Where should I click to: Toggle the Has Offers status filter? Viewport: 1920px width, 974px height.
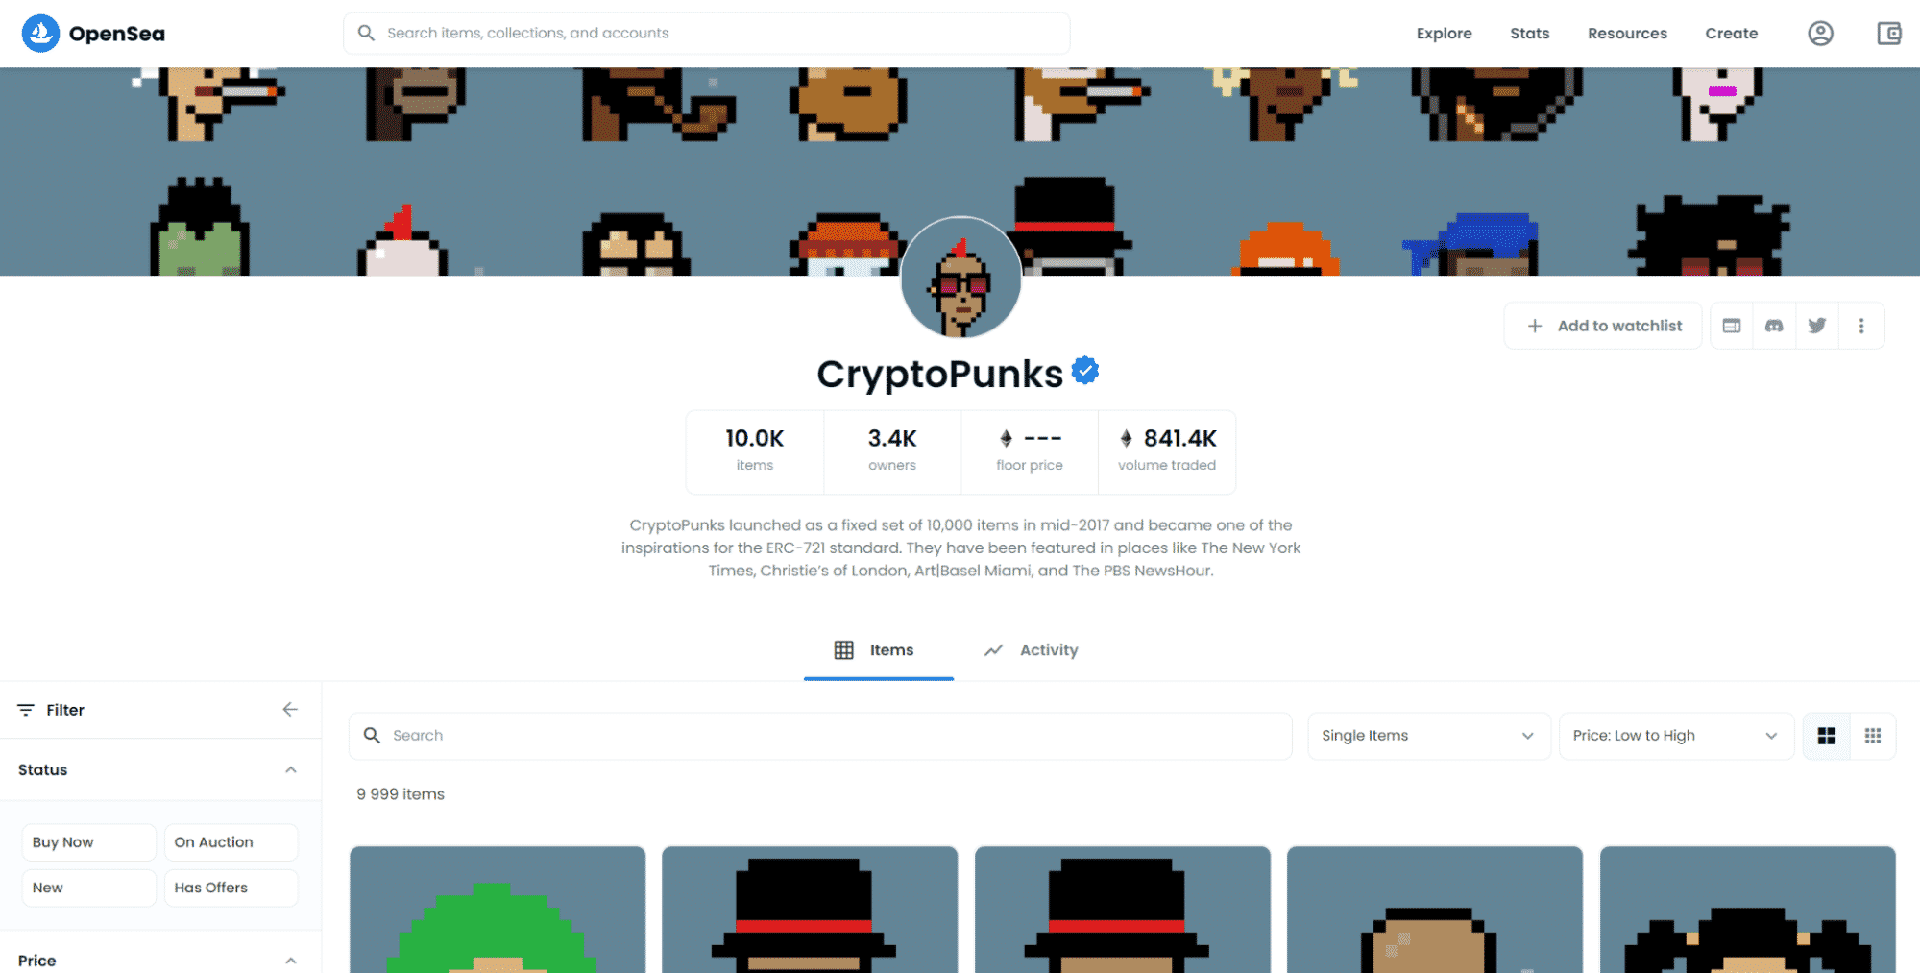point(231,888)
